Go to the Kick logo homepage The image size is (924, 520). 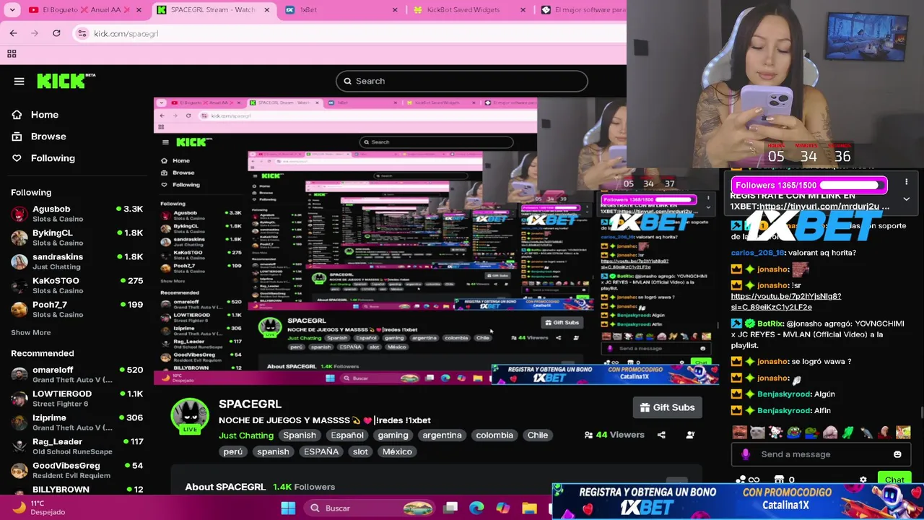click(65, 81)
